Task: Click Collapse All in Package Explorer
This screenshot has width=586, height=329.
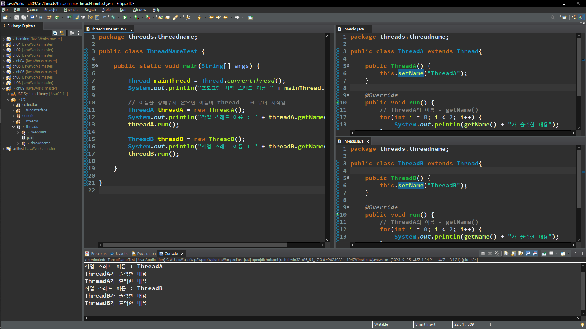Action: [55, 33]
